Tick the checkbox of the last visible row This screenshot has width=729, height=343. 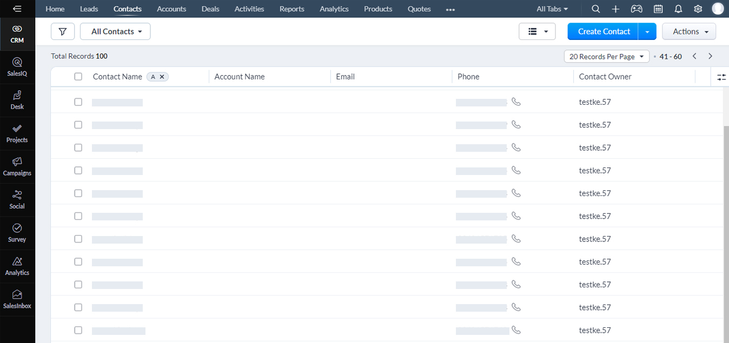click(x=78, y=330)
